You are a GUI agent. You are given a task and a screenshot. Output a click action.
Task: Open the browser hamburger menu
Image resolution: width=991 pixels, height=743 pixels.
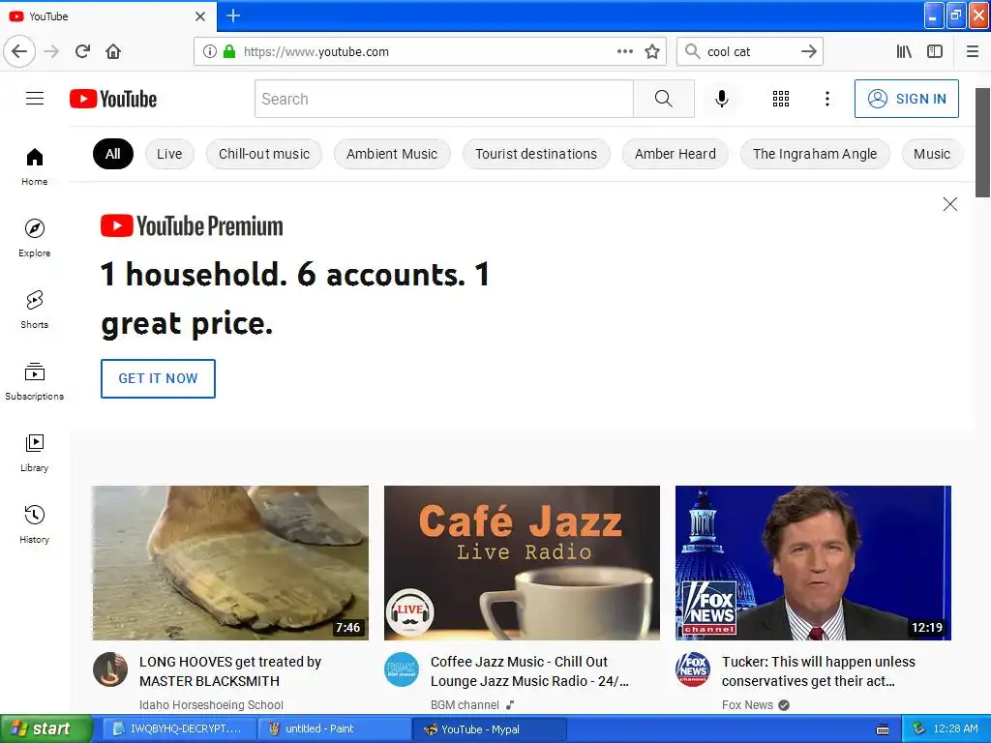point(973,51)
